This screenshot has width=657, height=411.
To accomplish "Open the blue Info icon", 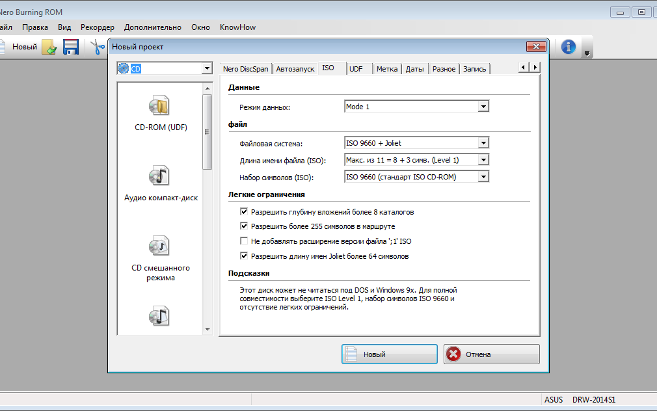I will (x=568, y=47).
